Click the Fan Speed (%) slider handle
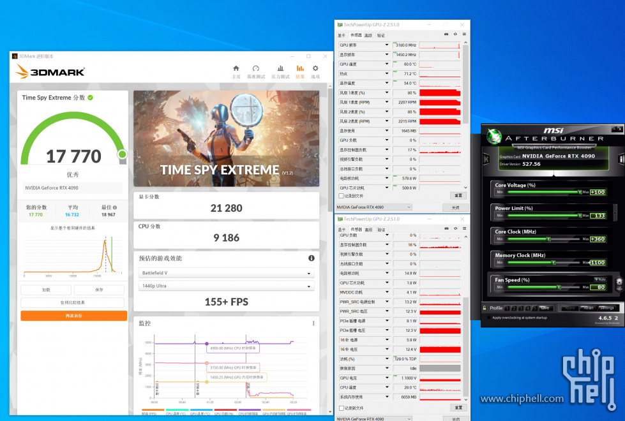The image size is (625, 421). click(559, 287)
